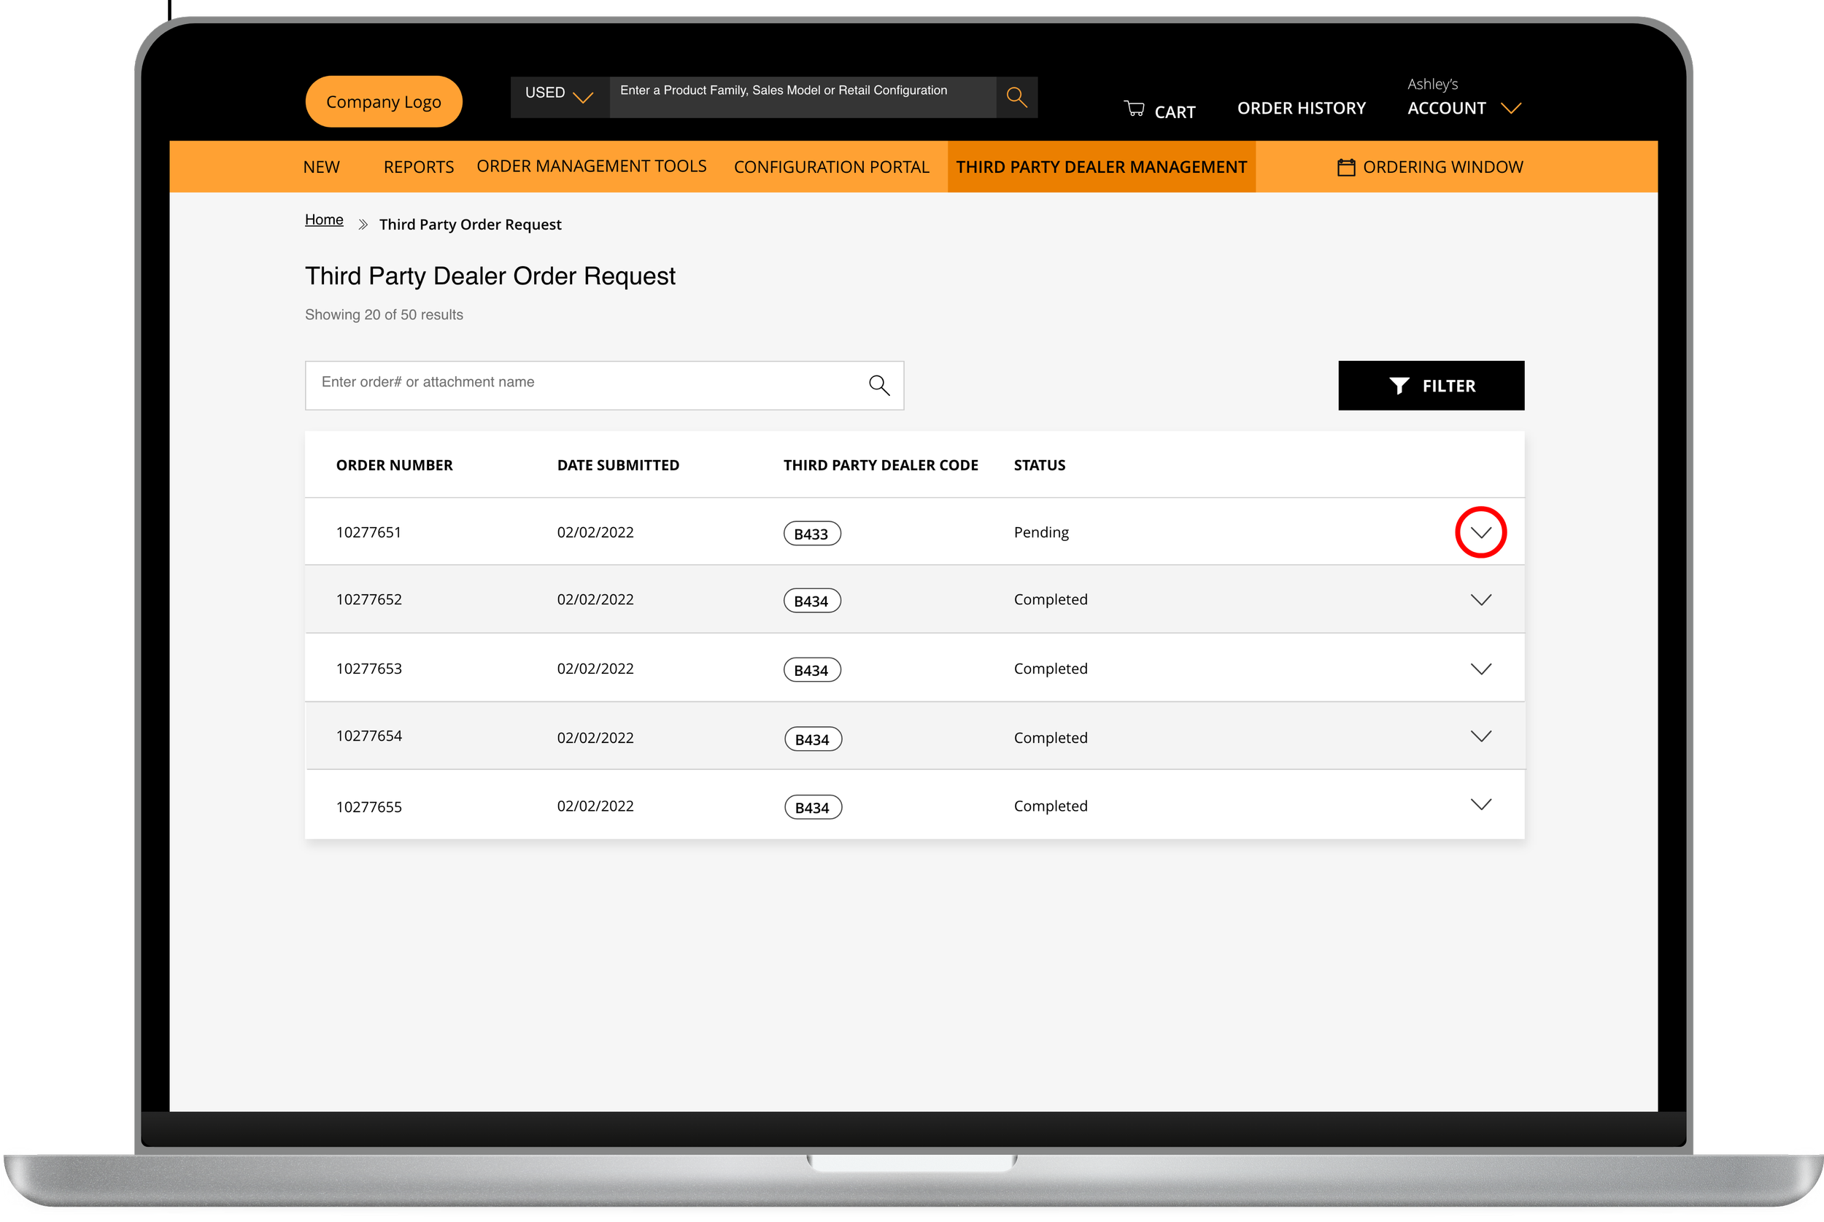Open the shopping cart icon
This screenshot has width=1824, height=1222.
1134,109
